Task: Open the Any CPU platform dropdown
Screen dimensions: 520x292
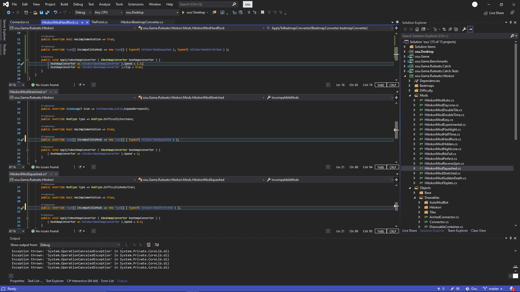Action: [108, 12]
